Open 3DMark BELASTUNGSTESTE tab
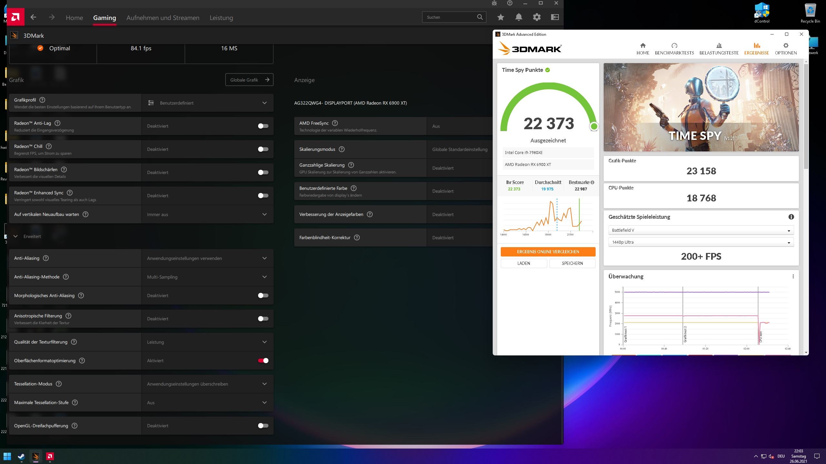826x464 pixels. point(719,49)
